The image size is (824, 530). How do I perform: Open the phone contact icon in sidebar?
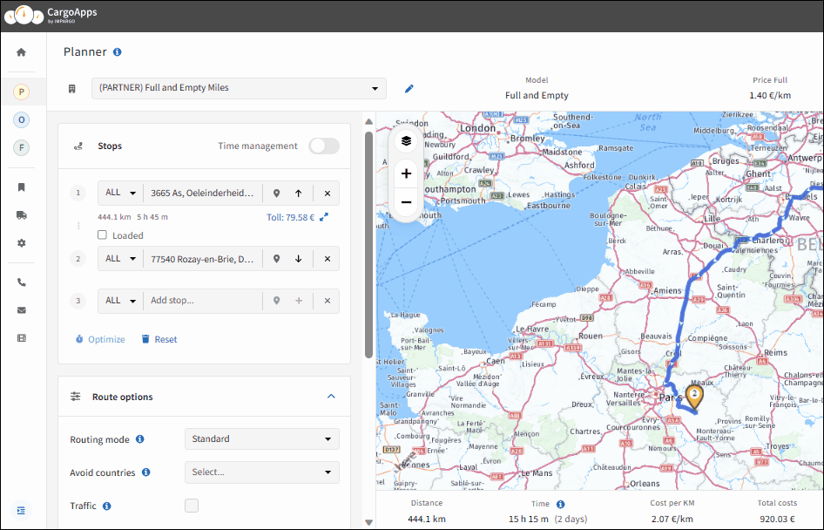tap(22, 282)
